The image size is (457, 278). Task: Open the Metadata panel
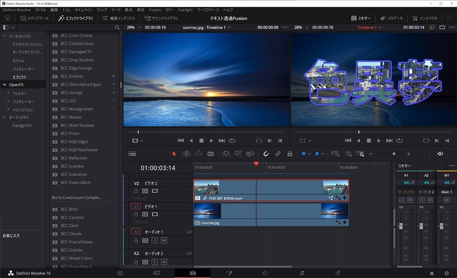[391, 18]
